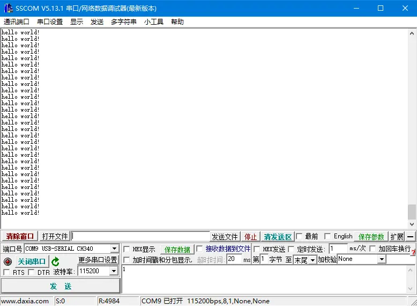Click the S:0 sent counter

point(61,301)
